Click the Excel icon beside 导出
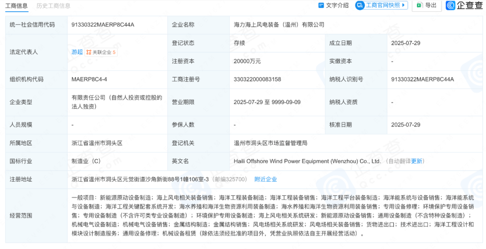Image resolution: width=486 pixels, height=249 pixels. point(419,5)
